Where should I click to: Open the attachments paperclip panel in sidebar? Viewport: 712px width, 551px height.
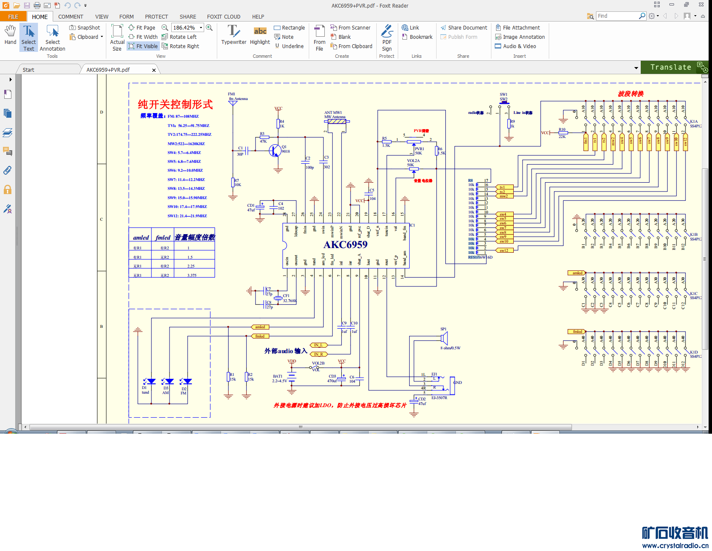(x=8, y=170)
